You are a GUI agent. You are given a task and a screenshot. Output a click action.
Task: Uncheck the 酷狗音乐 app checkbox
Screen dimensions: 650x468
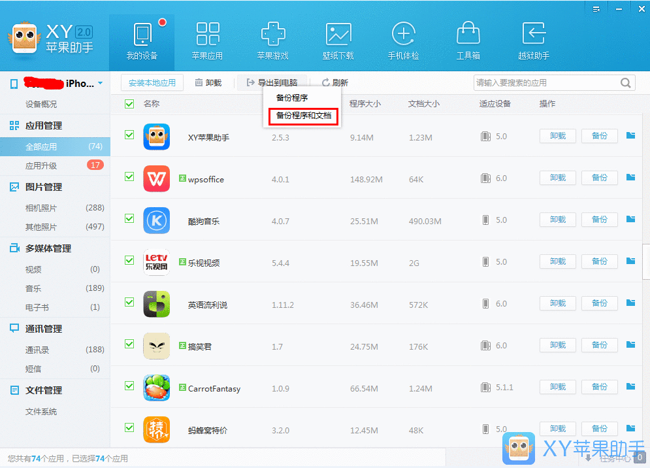129,219
